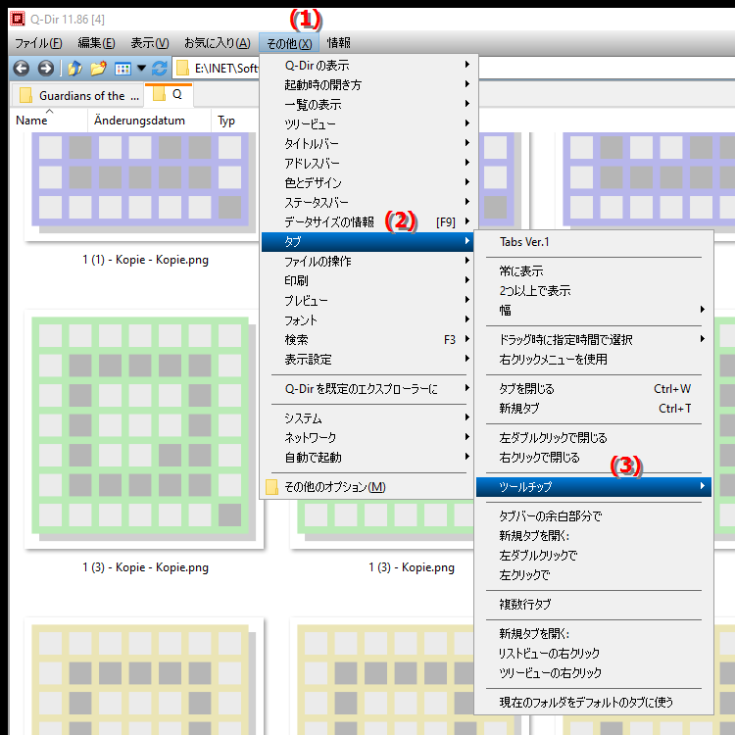Toggle the 常に表示 option
Viewport: 735px width, 735px height.
tap(594, 270)
